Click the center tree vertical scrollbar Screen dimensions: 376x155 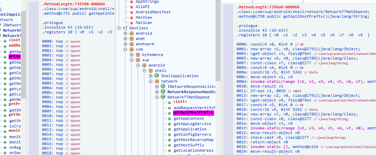tap(218, 41)
